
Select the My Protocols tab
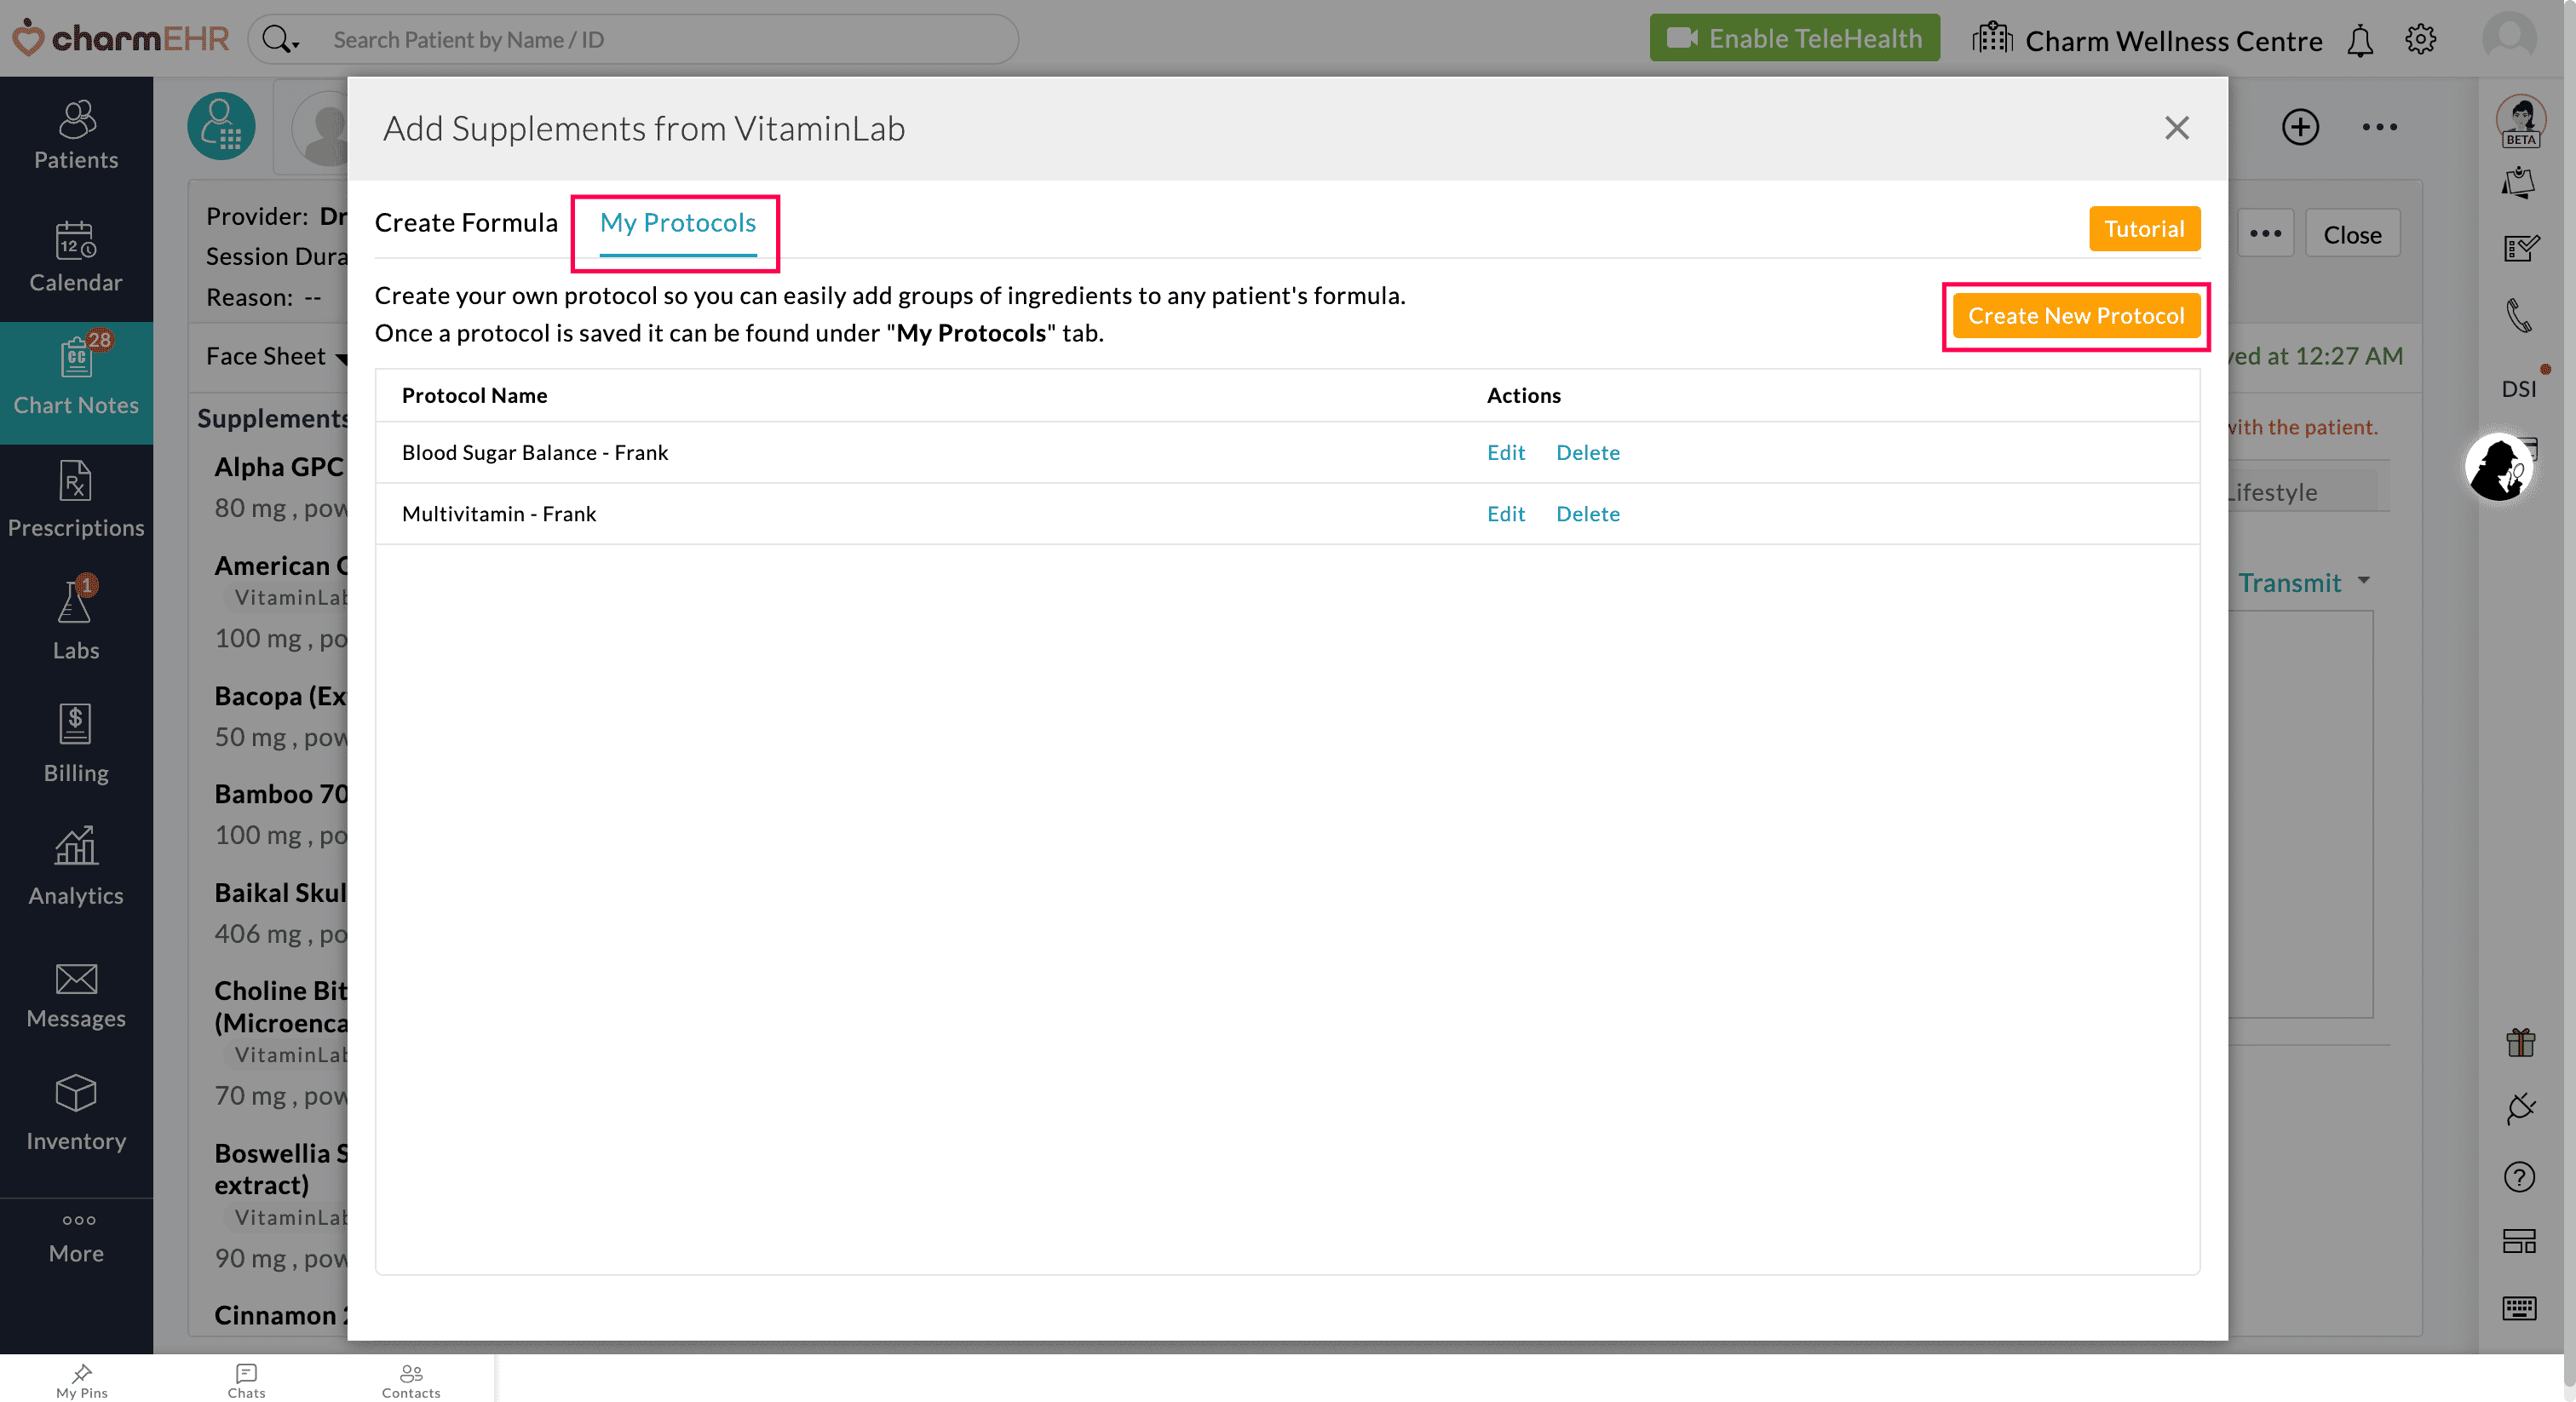[677, 222]
